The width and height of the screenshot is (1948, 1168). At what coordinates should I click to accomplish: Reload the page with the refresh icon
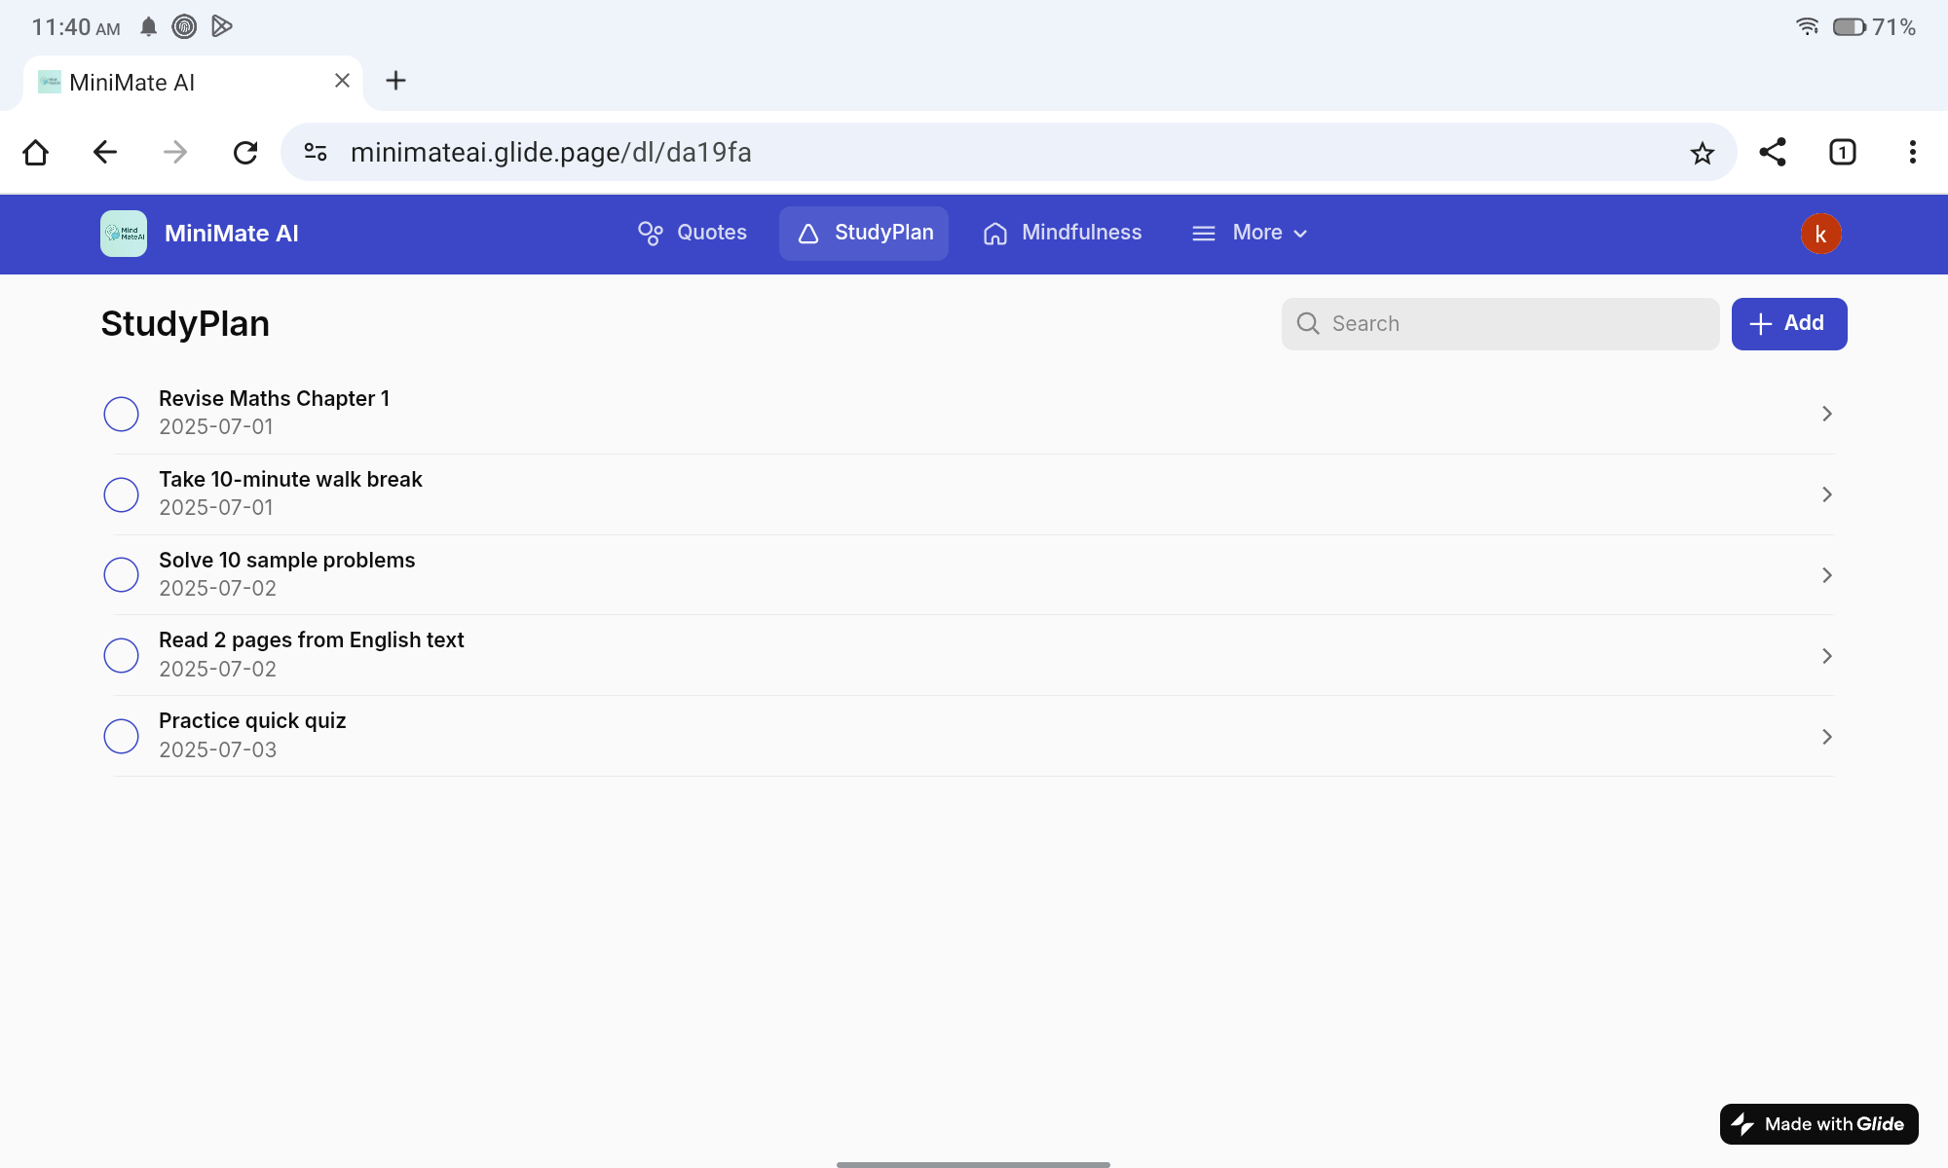tap(245, 153)
